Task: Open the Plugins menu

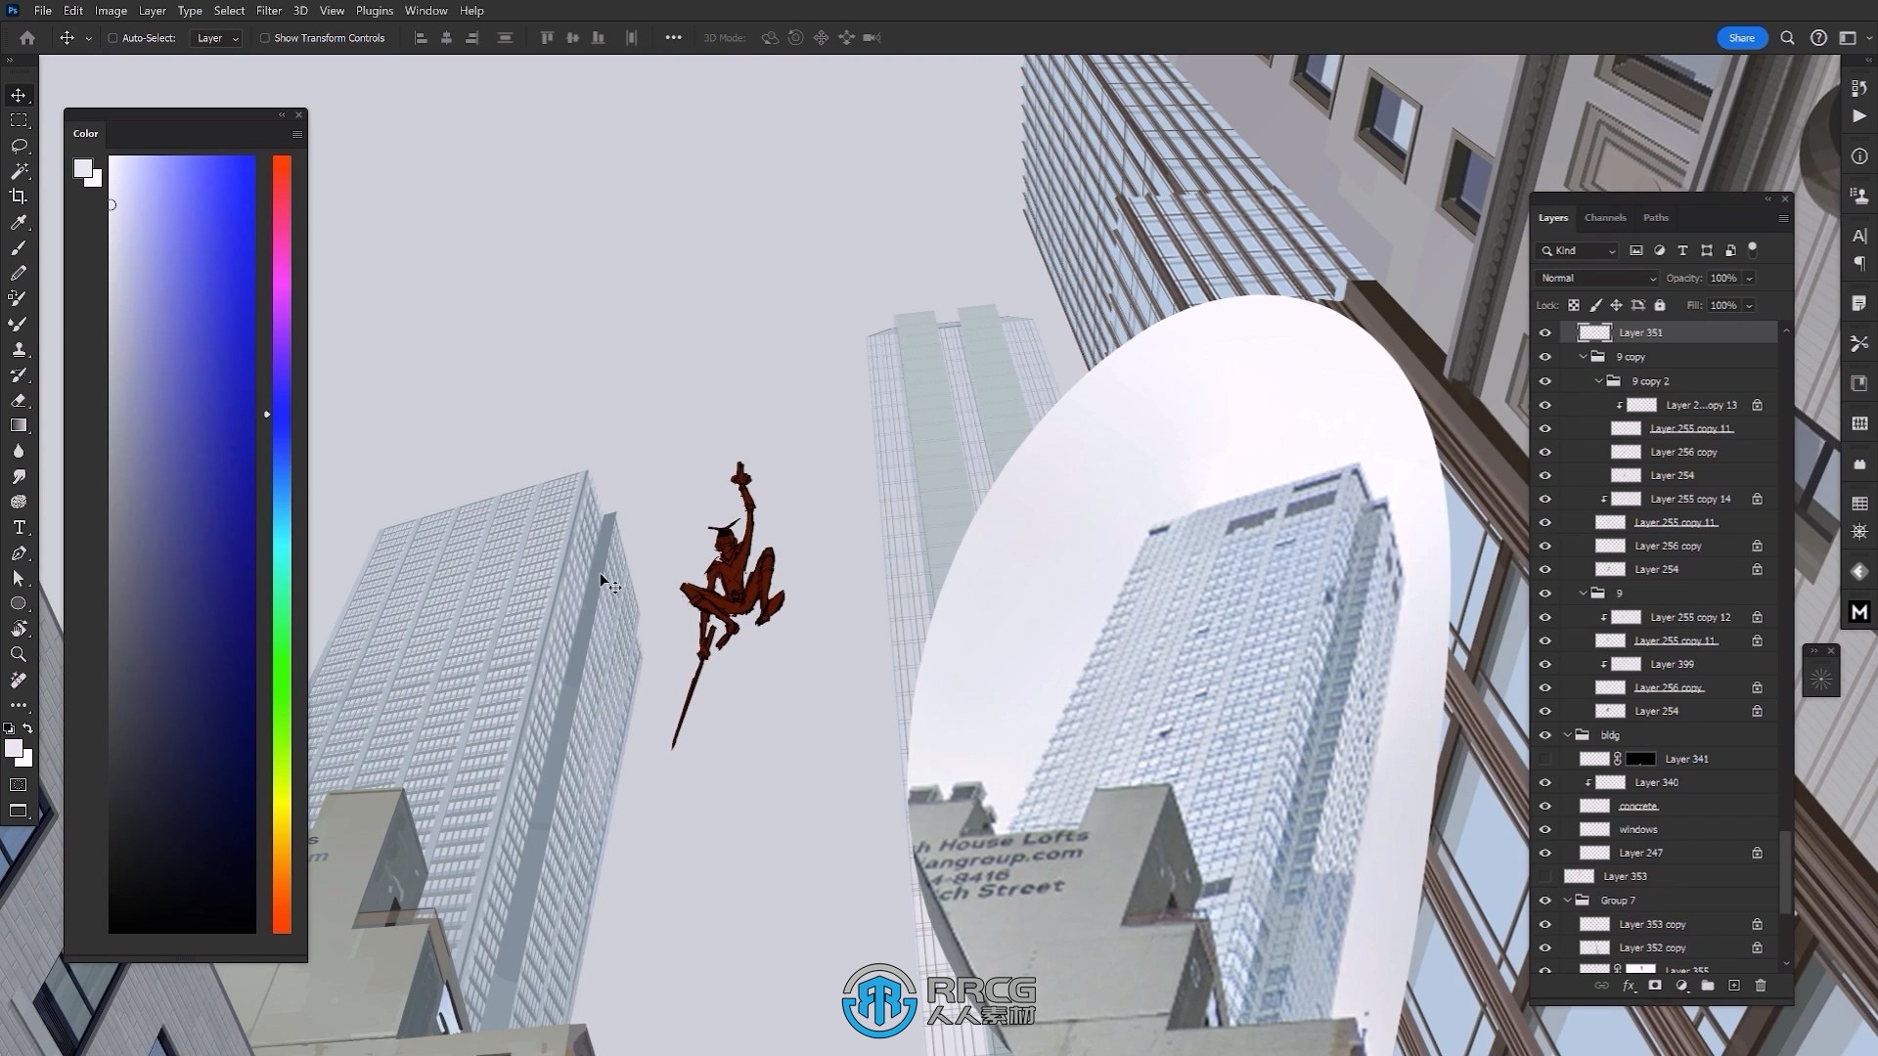Action: (375, 11)
